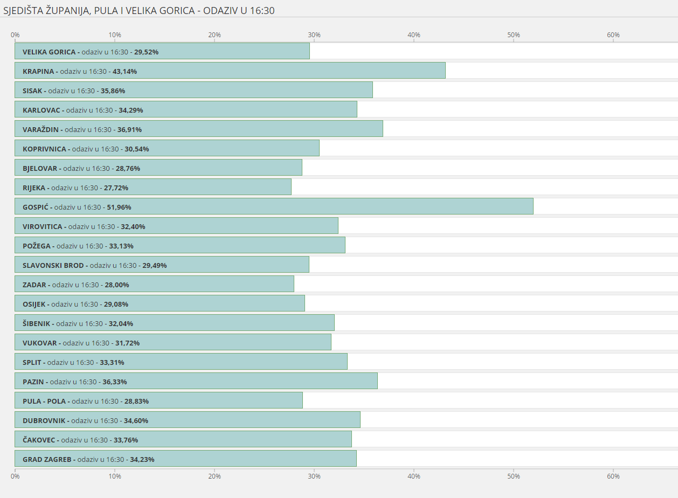Viewport: 678px width, 498px height.
Task: Select the Virovitica bar
Action: point(176,226)
